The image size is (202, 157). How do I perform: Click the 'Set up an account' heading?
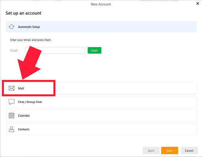(23, 13)
